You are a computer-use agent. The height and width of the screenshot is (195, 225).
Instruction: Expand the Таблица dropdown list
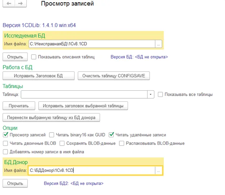tap(151, 95)
